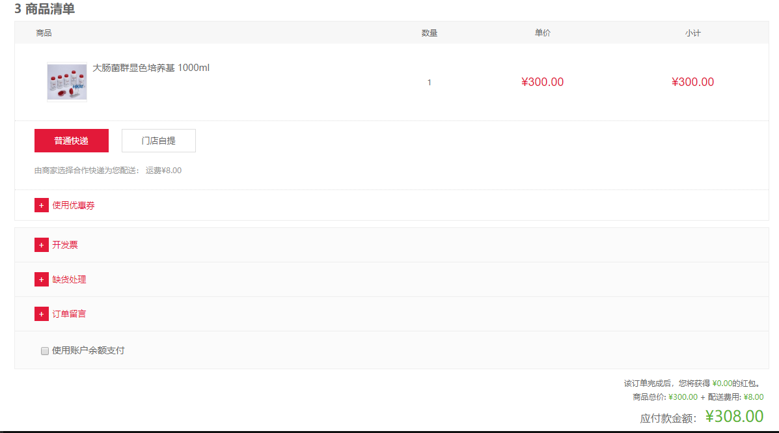
Task: Click the plus icon beside 开发票
Action: coord(41,245)
